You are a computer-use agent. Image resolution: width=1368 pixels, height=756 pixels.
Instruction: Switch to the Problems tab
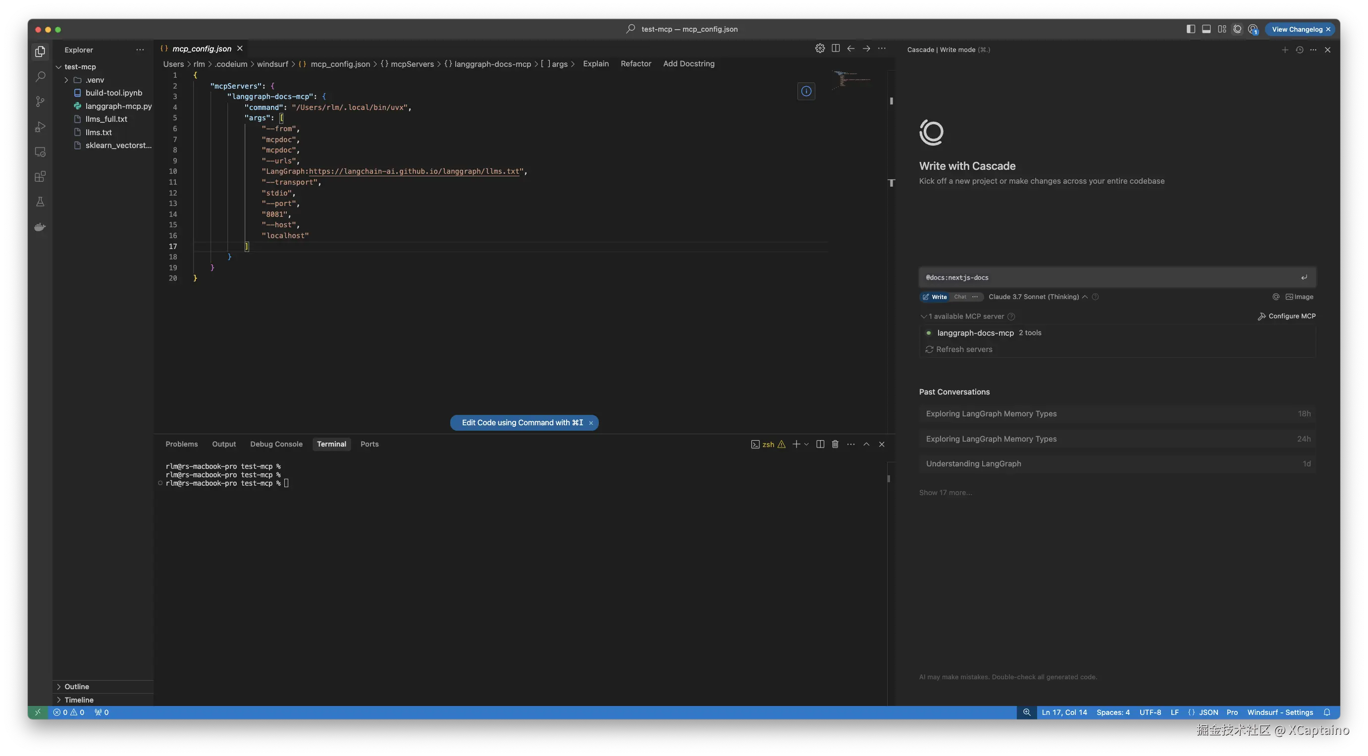[x=181, y=444]
